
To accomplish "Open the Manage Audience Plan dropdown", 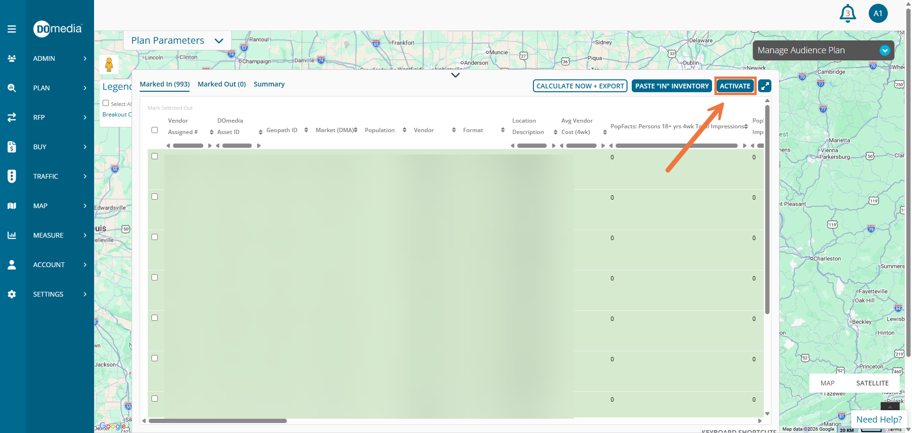I will pos(884,50).
